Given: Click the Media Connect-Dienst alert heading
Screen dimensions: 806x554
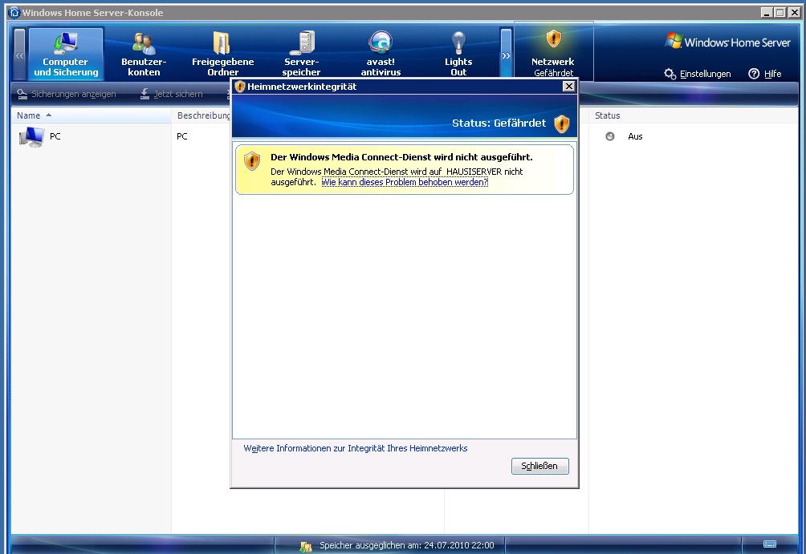Looking at the screenshot, I should (x=401, y=157).
